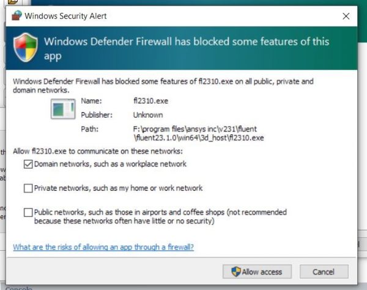Select the 'Domain networks, such as a workplace' label
Image resolution: width=367 pixels, height=290 pixels.
110,164
